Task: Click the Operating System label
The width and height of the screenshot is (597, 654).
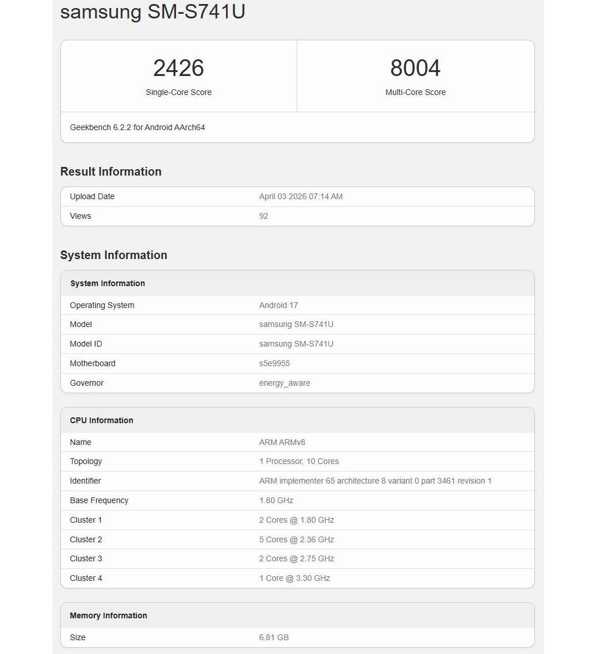Action: 102,305
